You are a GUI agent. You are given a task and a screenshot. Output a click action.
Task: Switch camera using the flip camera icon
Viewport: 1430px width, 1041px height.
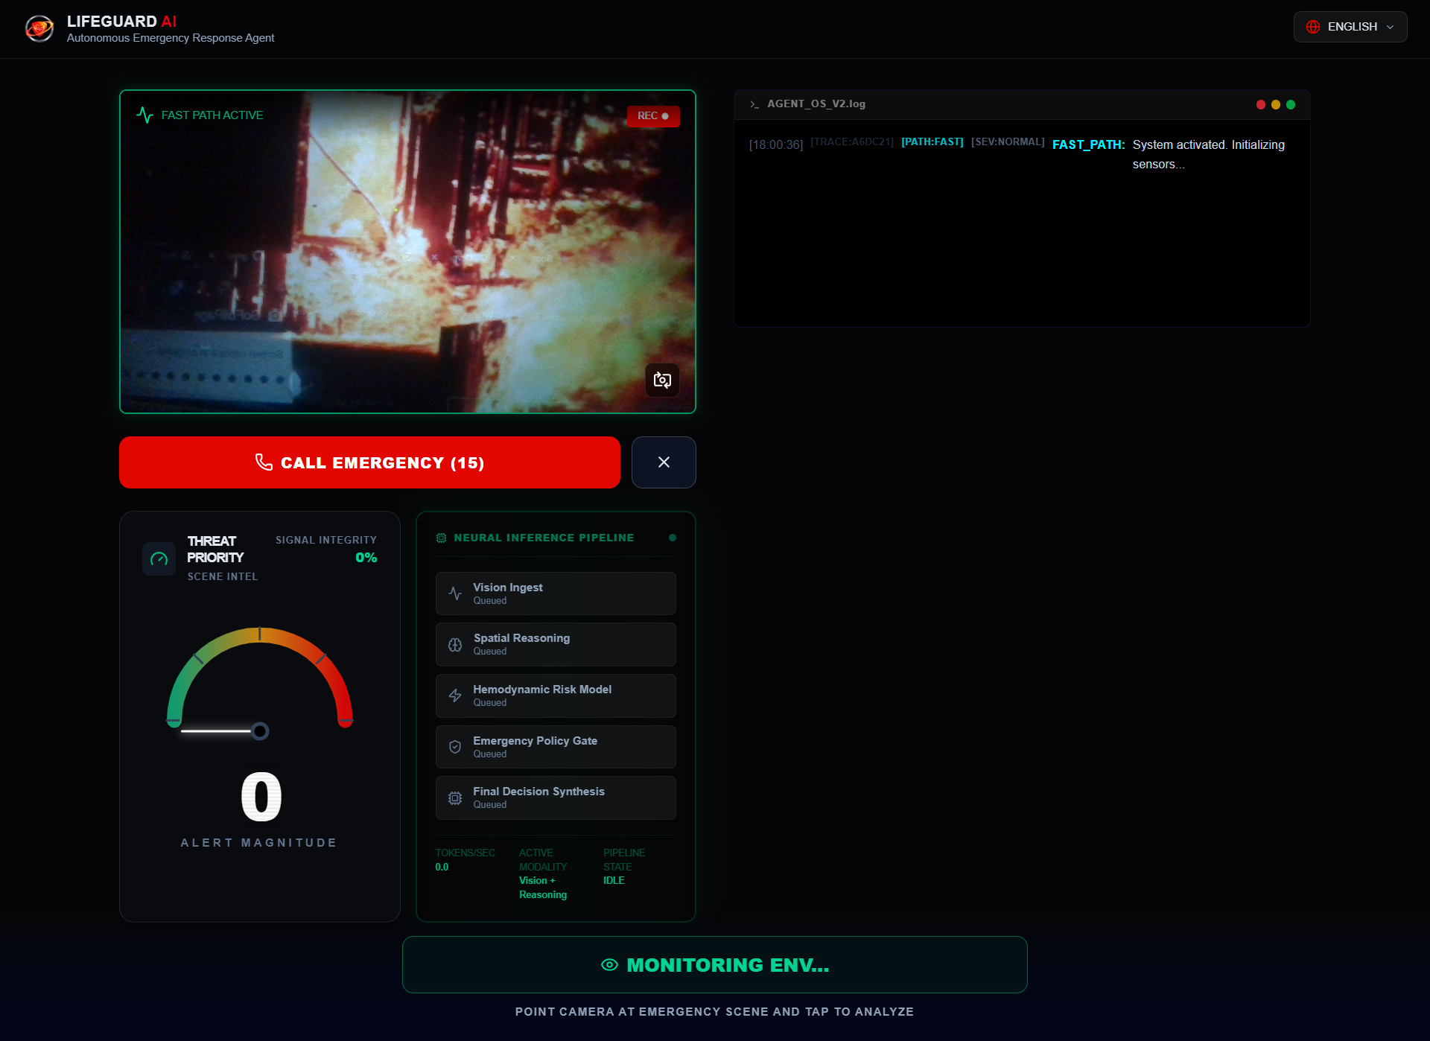[x=662, y=381]
